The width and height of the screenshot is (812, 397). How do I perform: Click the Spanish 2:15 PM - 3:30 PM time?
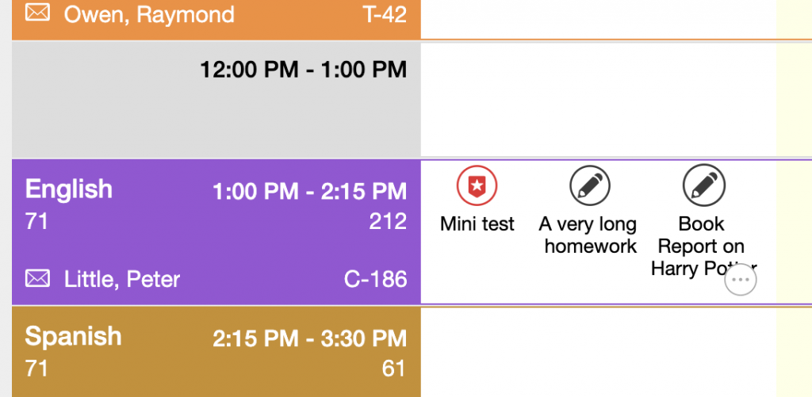(310, 338)
